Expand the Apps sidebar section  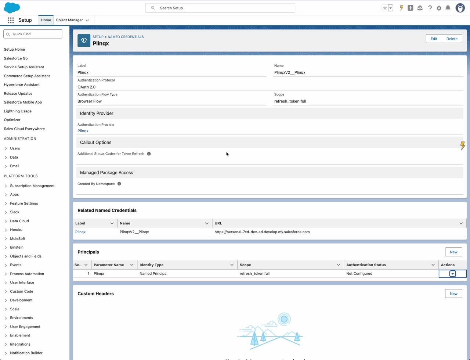pos(6,195)
